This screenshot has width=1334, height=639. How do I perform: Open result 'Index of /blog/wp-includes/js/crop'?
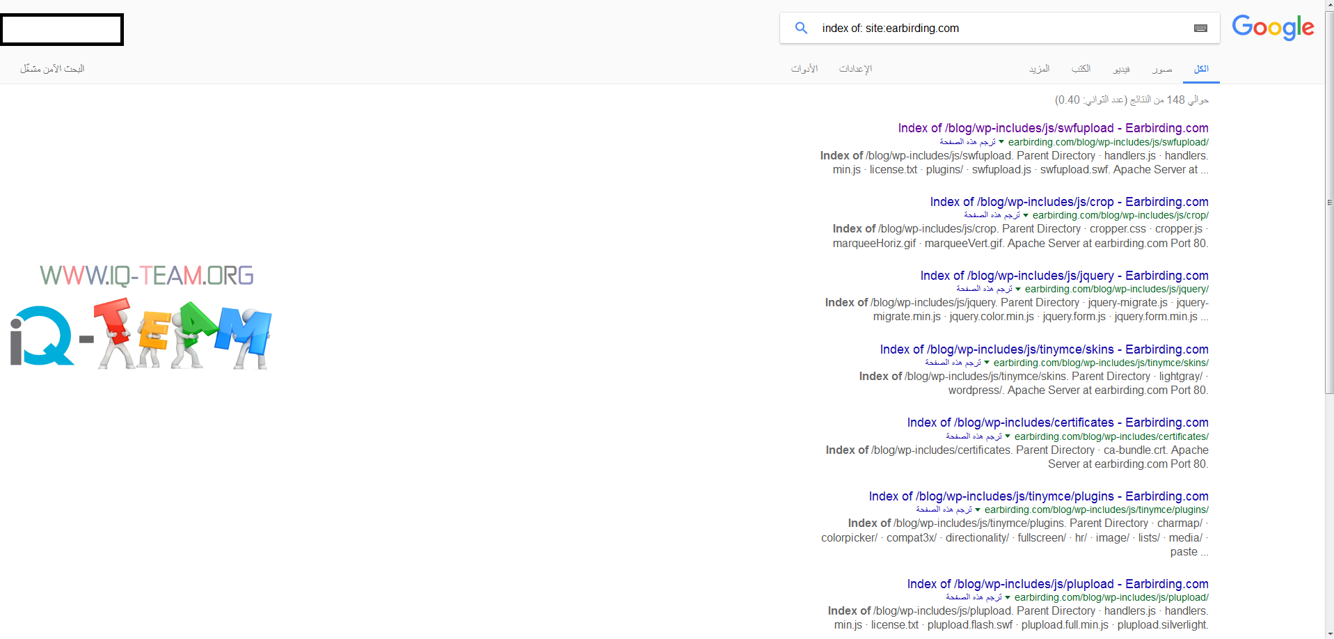tap(1069, 202)
